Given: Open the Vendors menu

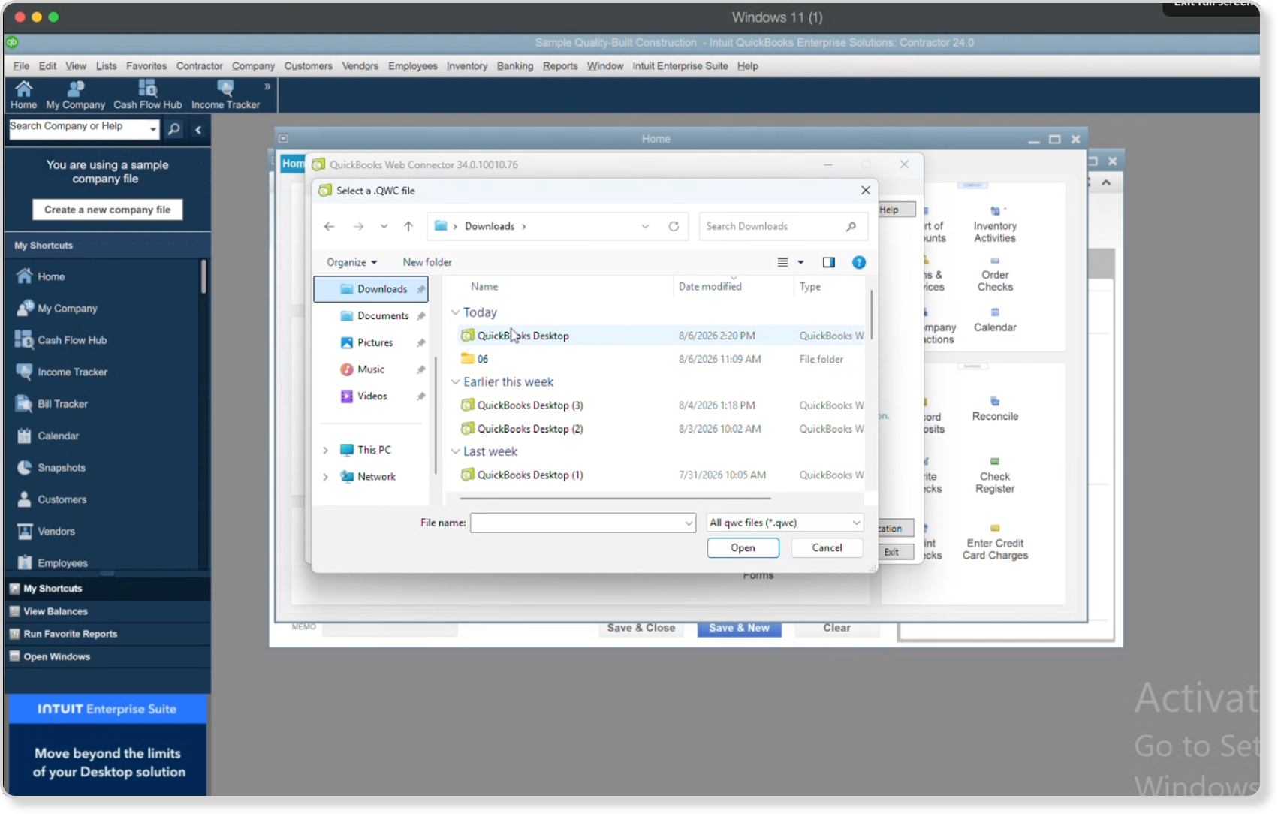Looking at the screenshot, I should 360,66.
